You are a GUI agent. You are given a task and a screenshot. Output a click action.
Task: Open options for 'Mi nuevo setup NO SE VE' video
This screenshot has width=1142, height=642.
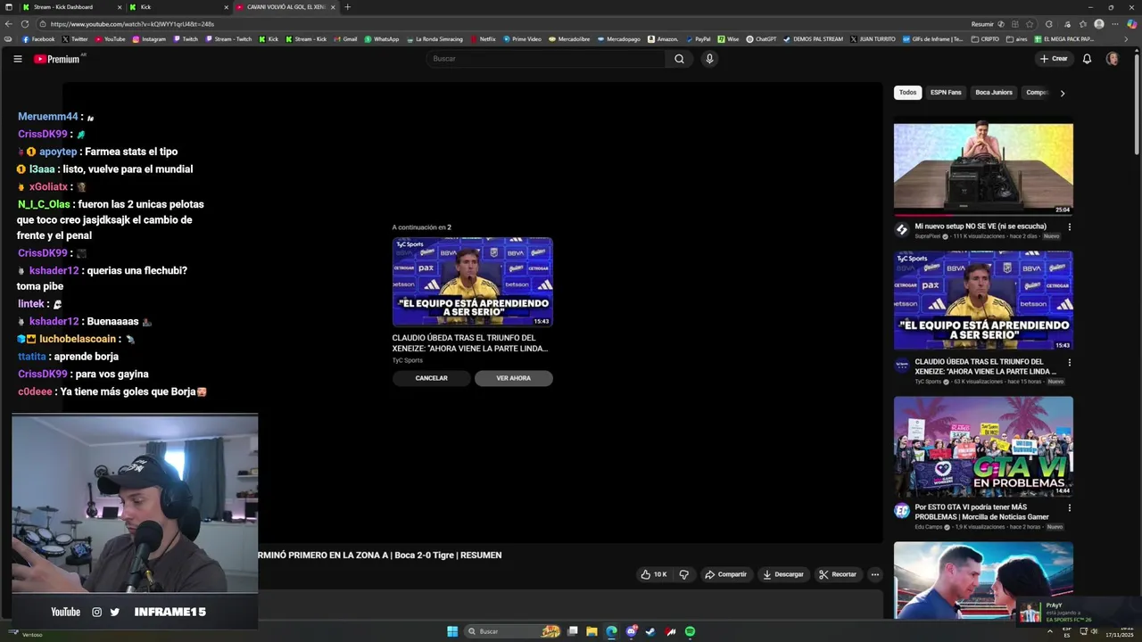(x=1069, y=226)
